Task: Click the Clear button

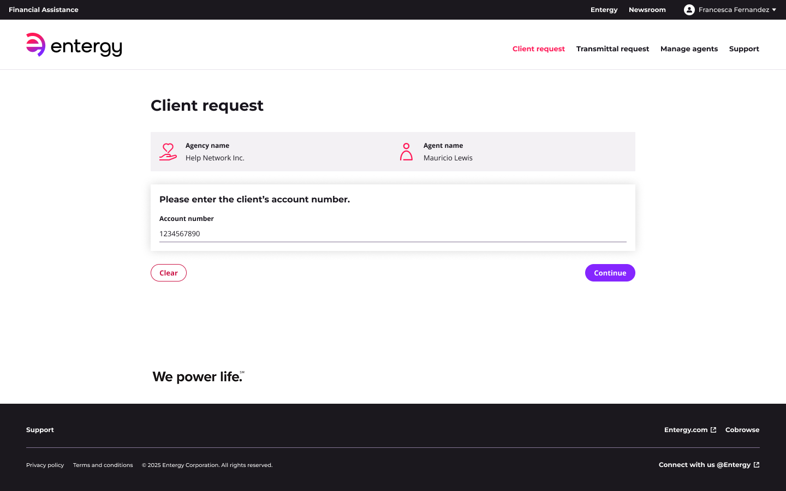Action: point(169,273)
